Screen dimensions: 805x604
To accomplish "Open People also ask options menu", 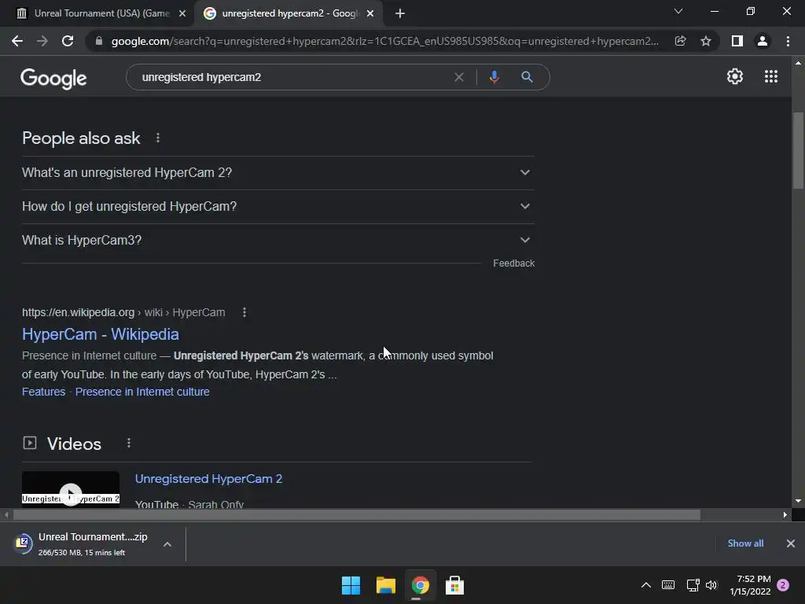I will tap(157, 138).
